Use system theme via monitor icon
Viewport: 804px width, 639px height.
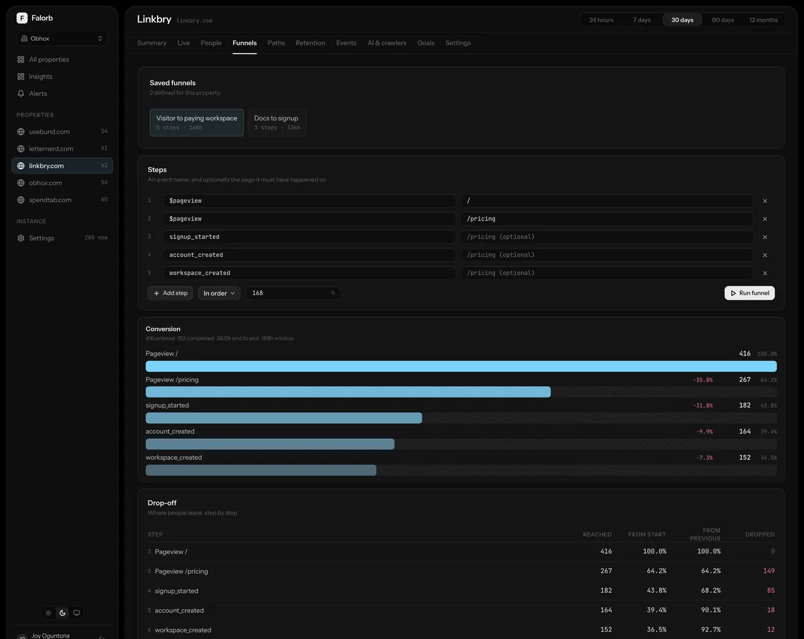[x=76, y=613]
